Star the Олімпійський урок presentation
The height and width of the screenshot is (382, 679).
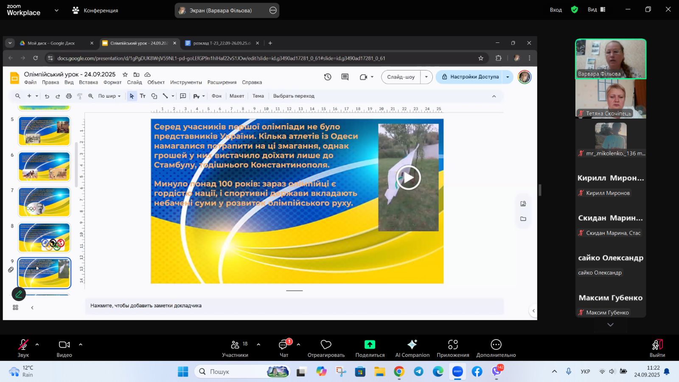(125, 74)
